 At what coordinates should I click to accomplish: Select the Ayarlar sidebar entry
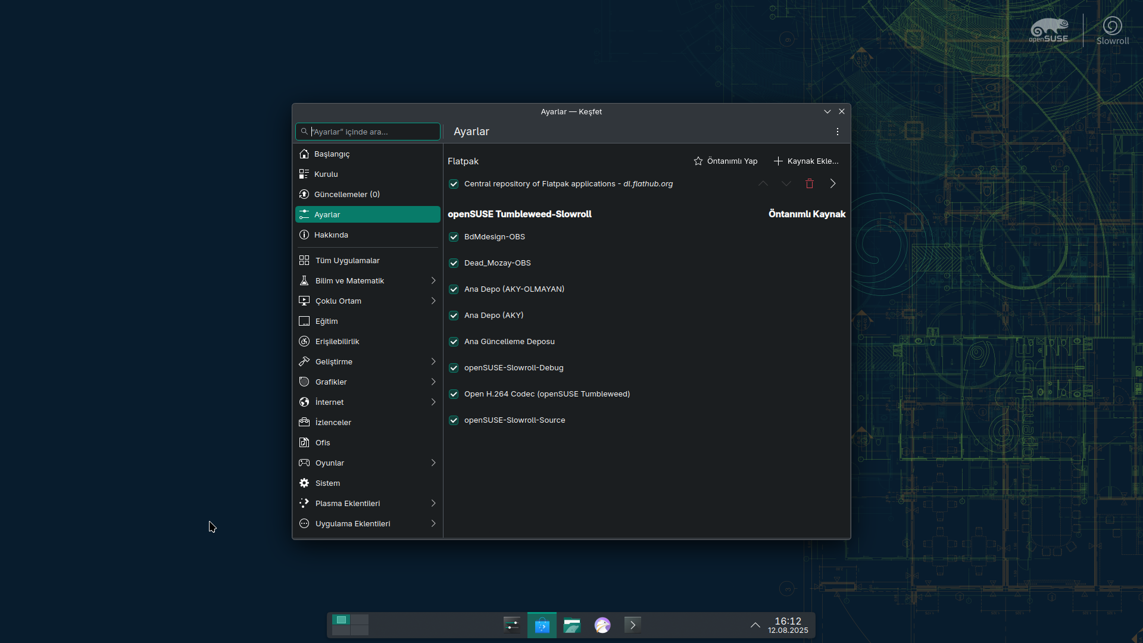click(368, 214)
